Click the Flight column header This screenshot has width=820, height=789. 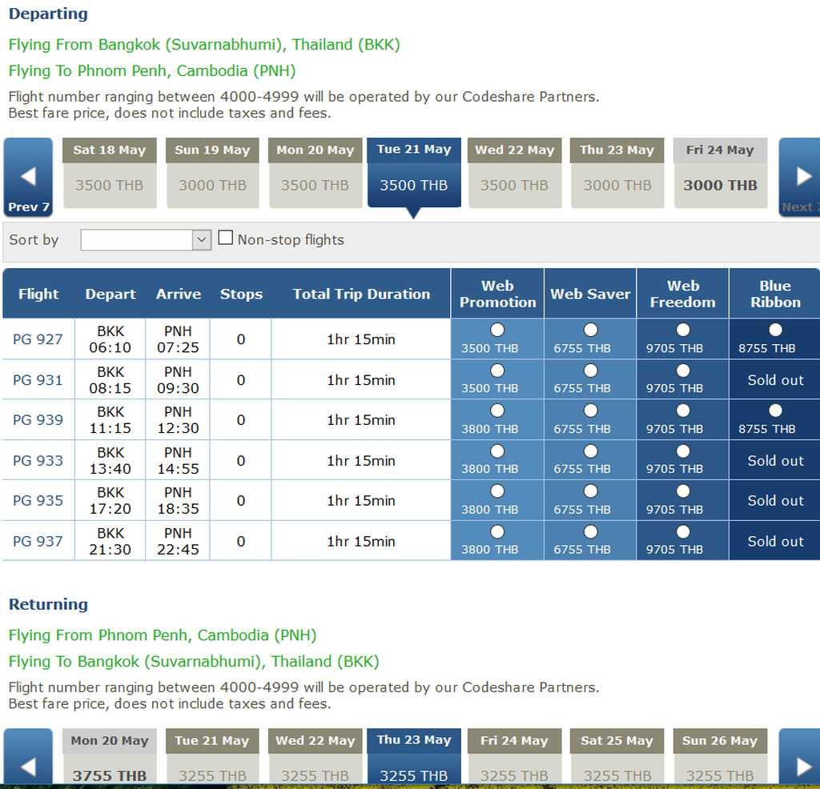coord(38,294)
